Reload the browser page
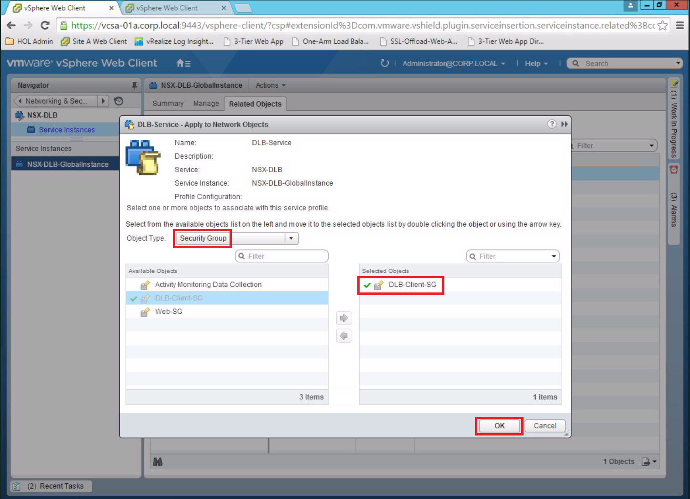Screen dimensions: 690x499 [45, 26]
